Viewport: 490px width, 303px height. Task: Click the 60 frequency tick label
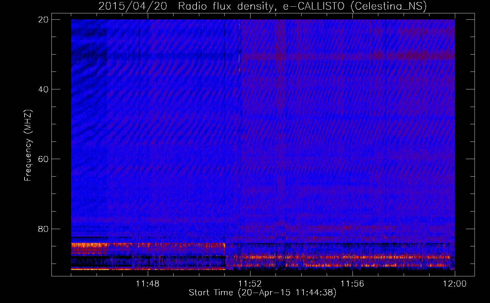point(44,159)
